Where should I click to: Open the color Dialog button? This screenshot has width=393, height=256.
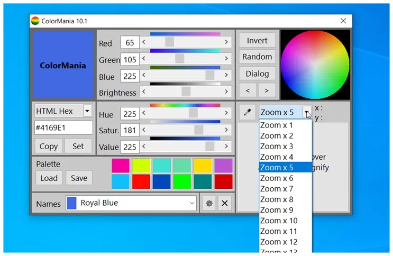pos(257,74)
